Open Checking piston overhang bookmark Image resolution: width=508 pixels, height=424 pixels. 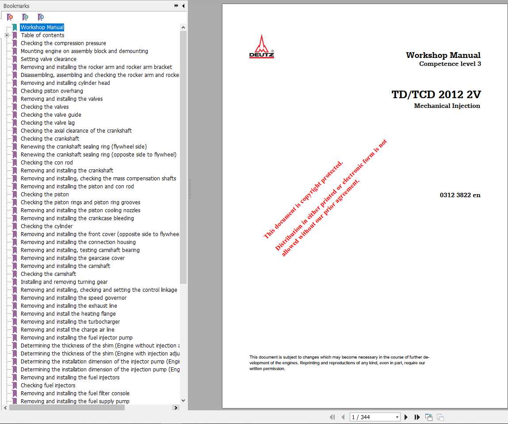[52, 91]
